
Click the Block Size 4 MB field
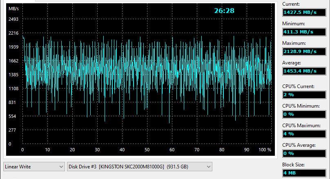coord(304,173)
